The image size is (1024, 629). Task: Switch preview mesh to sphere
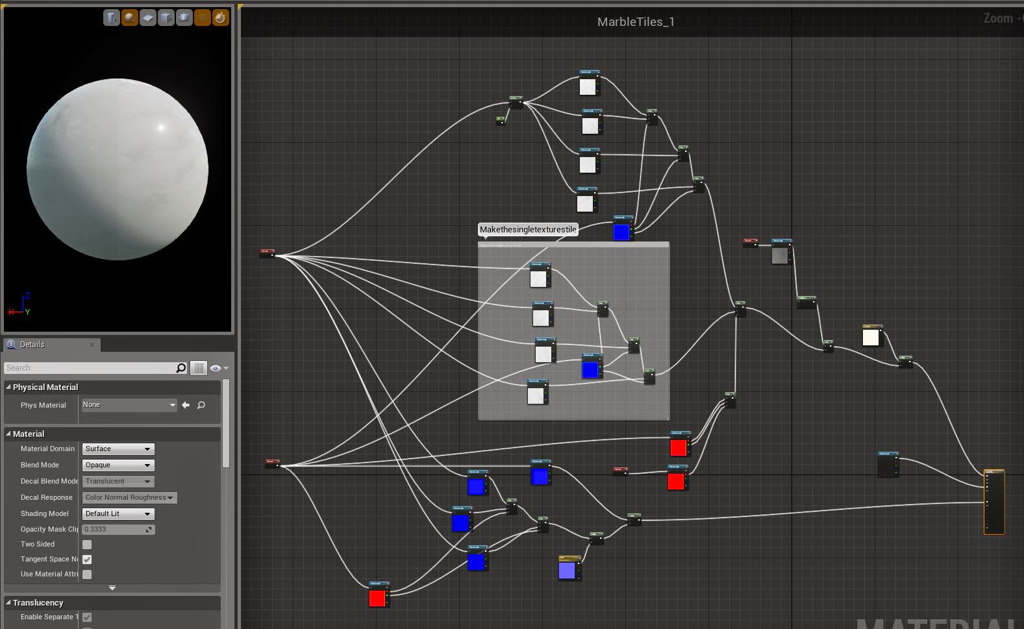point(130,18)
